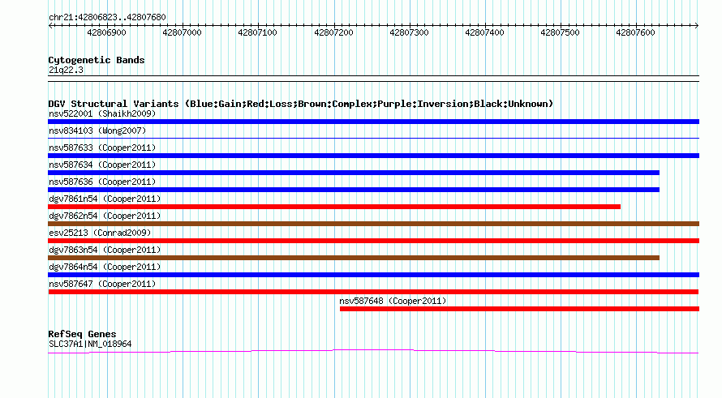Open nsv587648 (Cooper2011) variant label
This screenshot has height=398, width=722.
coord(393,301)
